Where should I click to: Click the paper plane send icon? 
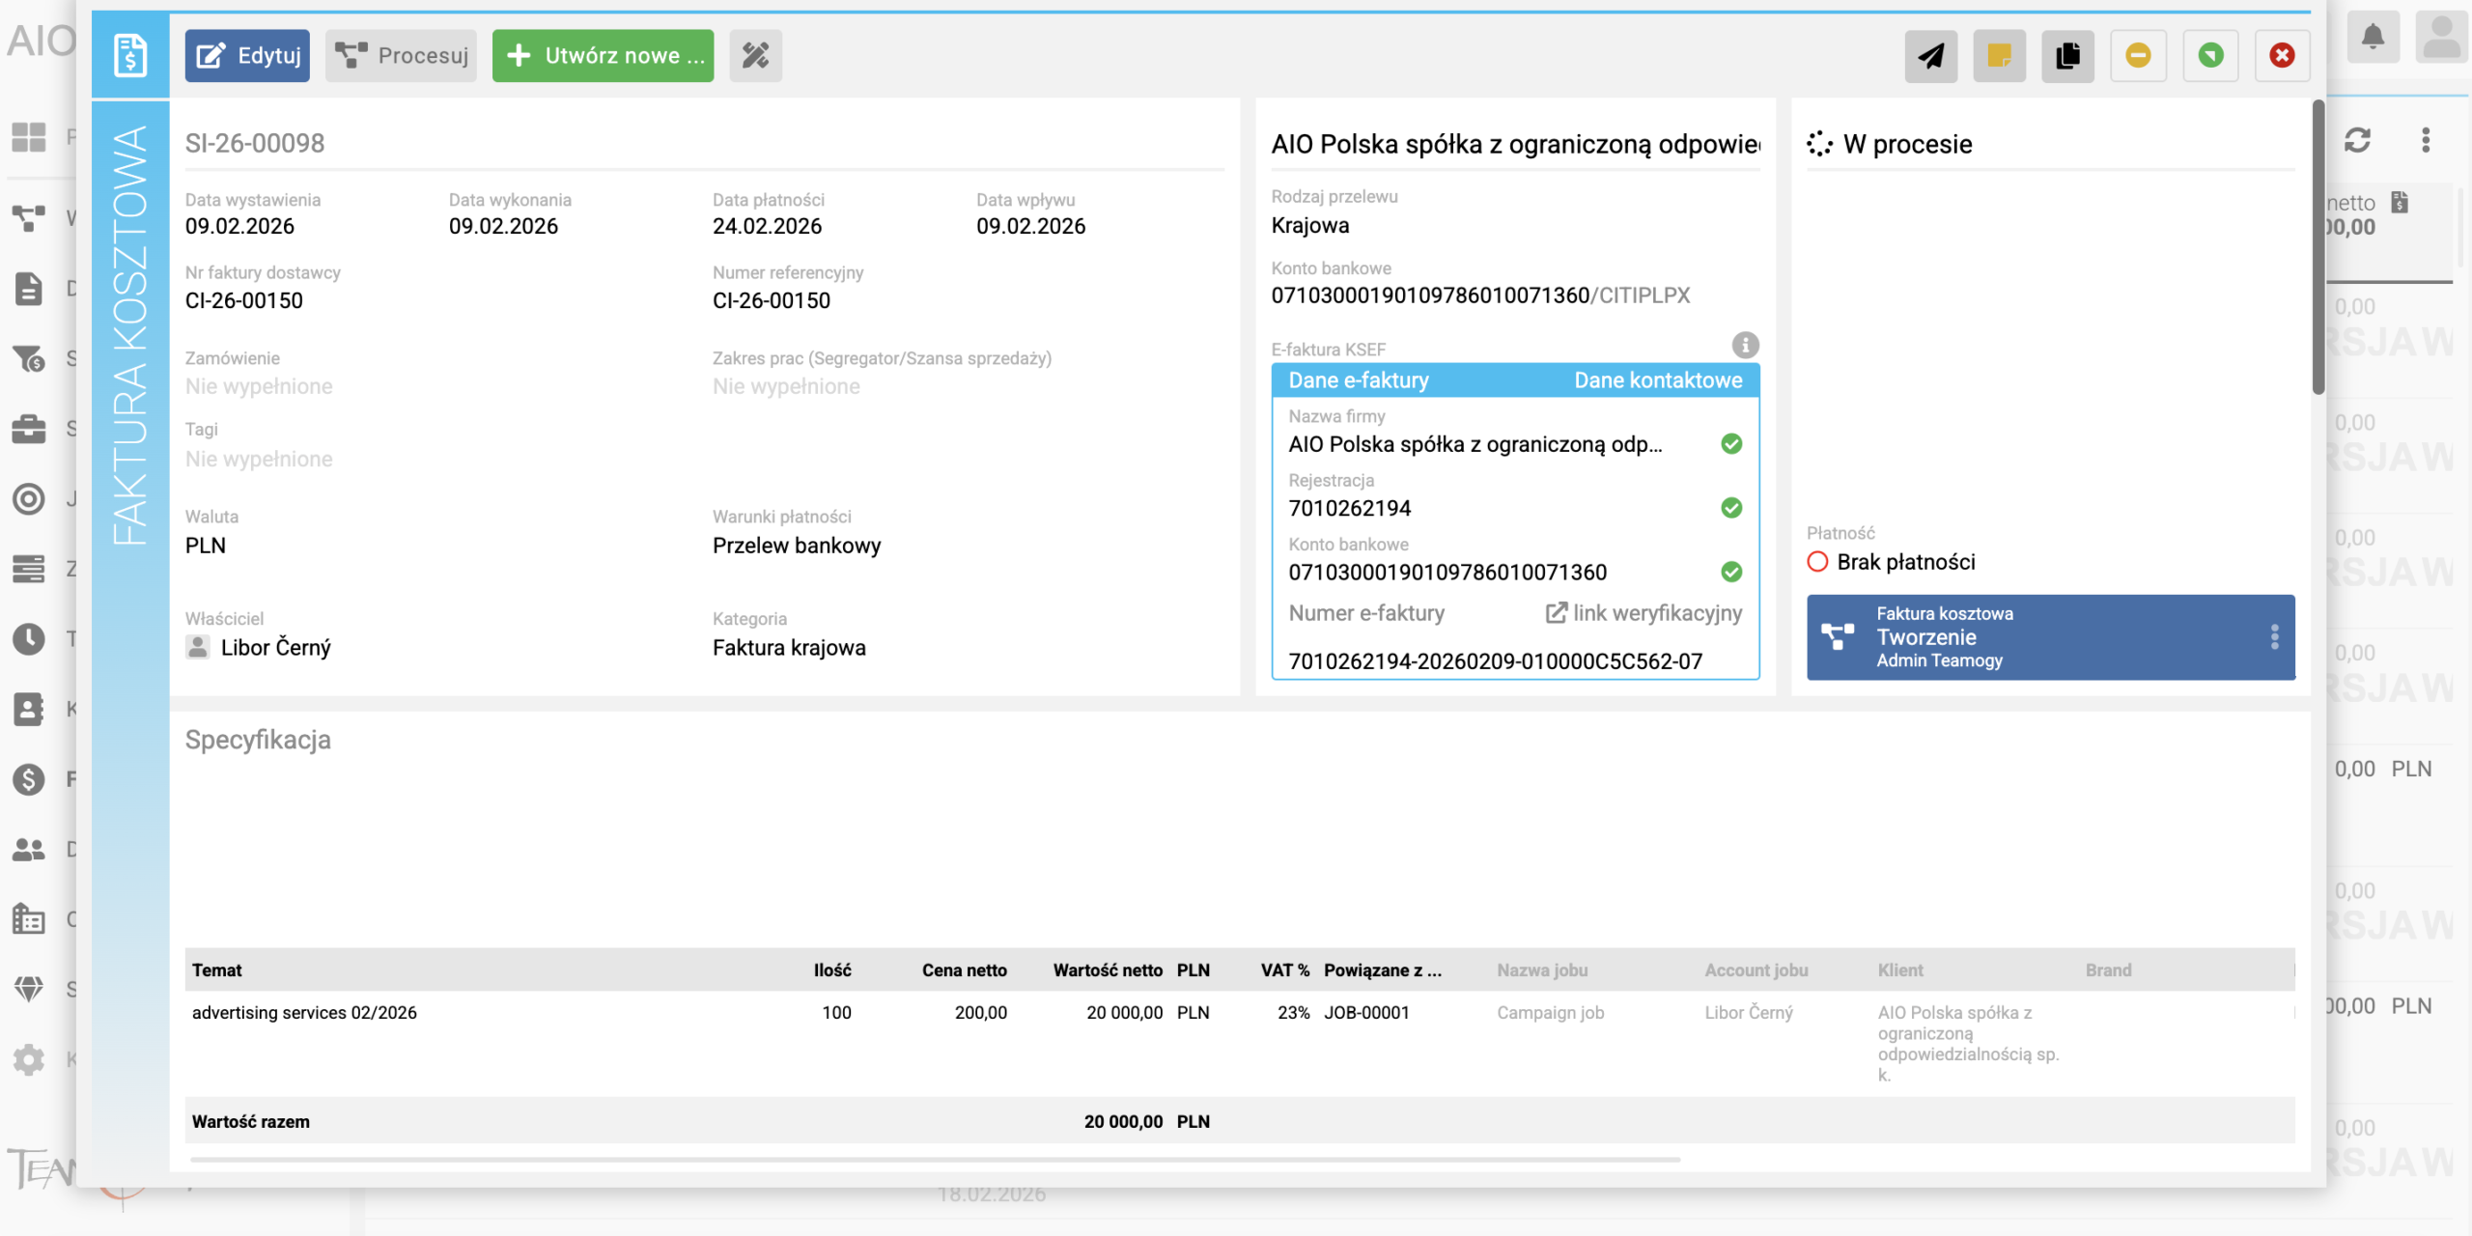[1930, 56]
